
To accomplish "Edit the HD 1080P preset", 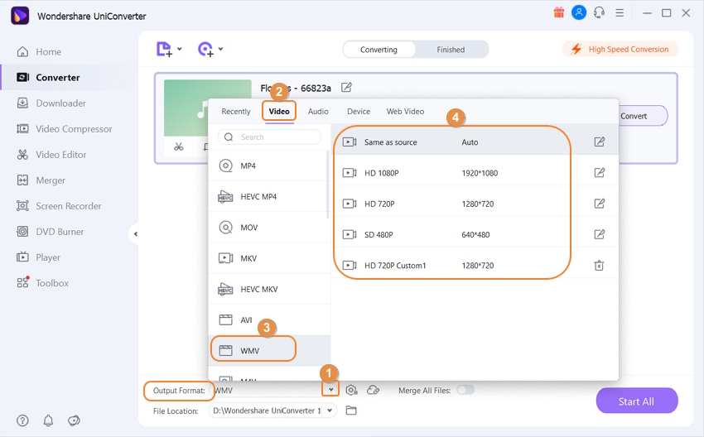I will tap(599, 173).
